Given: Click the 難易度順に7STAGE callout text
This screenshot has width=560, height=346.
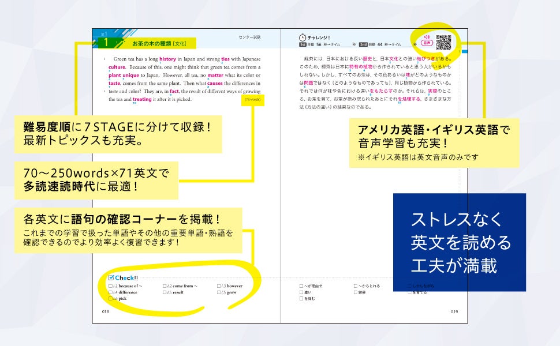Looking at the screenshot, I should [118, 134].
